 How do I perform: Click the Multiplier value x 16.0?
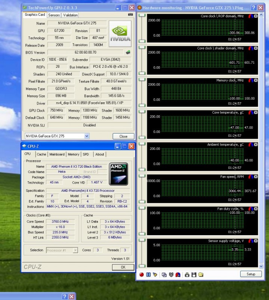60,227
